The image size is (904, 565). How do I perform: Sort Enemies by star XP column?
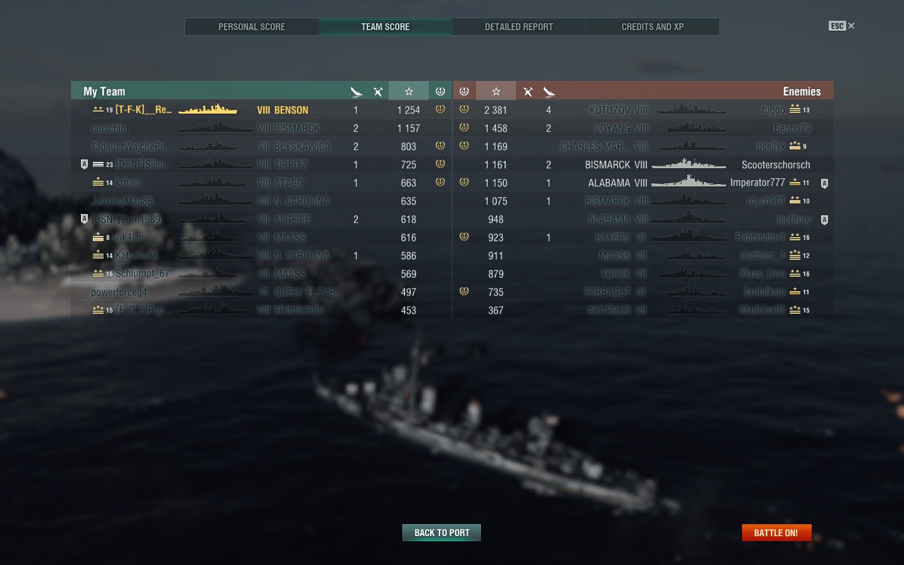pyautogui.click(x=496, y=91)
